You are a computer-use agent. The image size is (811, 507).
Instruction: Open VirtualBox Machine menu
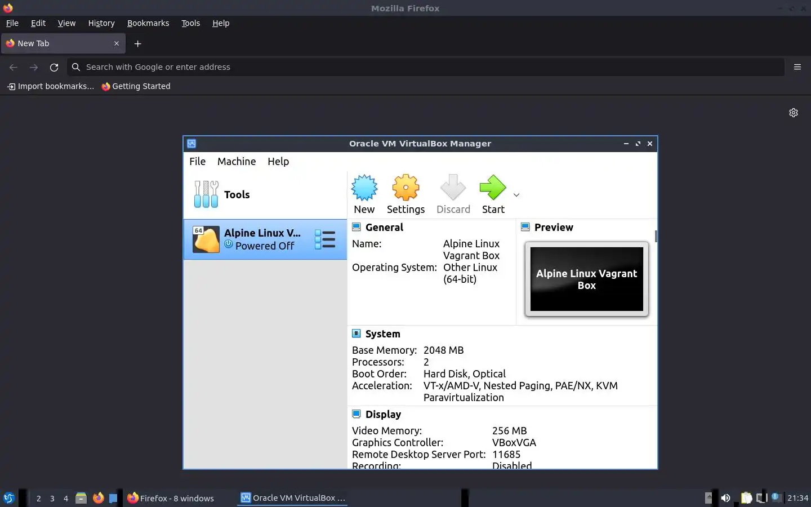coord(237,161)
